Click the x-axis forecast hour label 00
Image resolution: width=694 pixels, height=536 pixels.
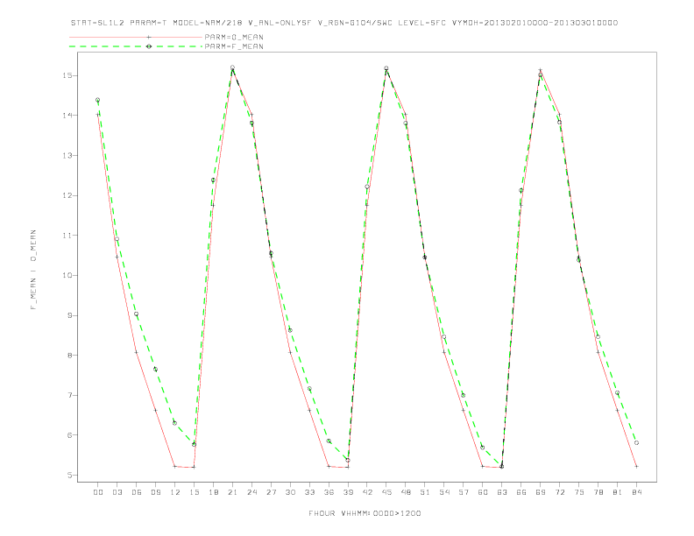98,492
